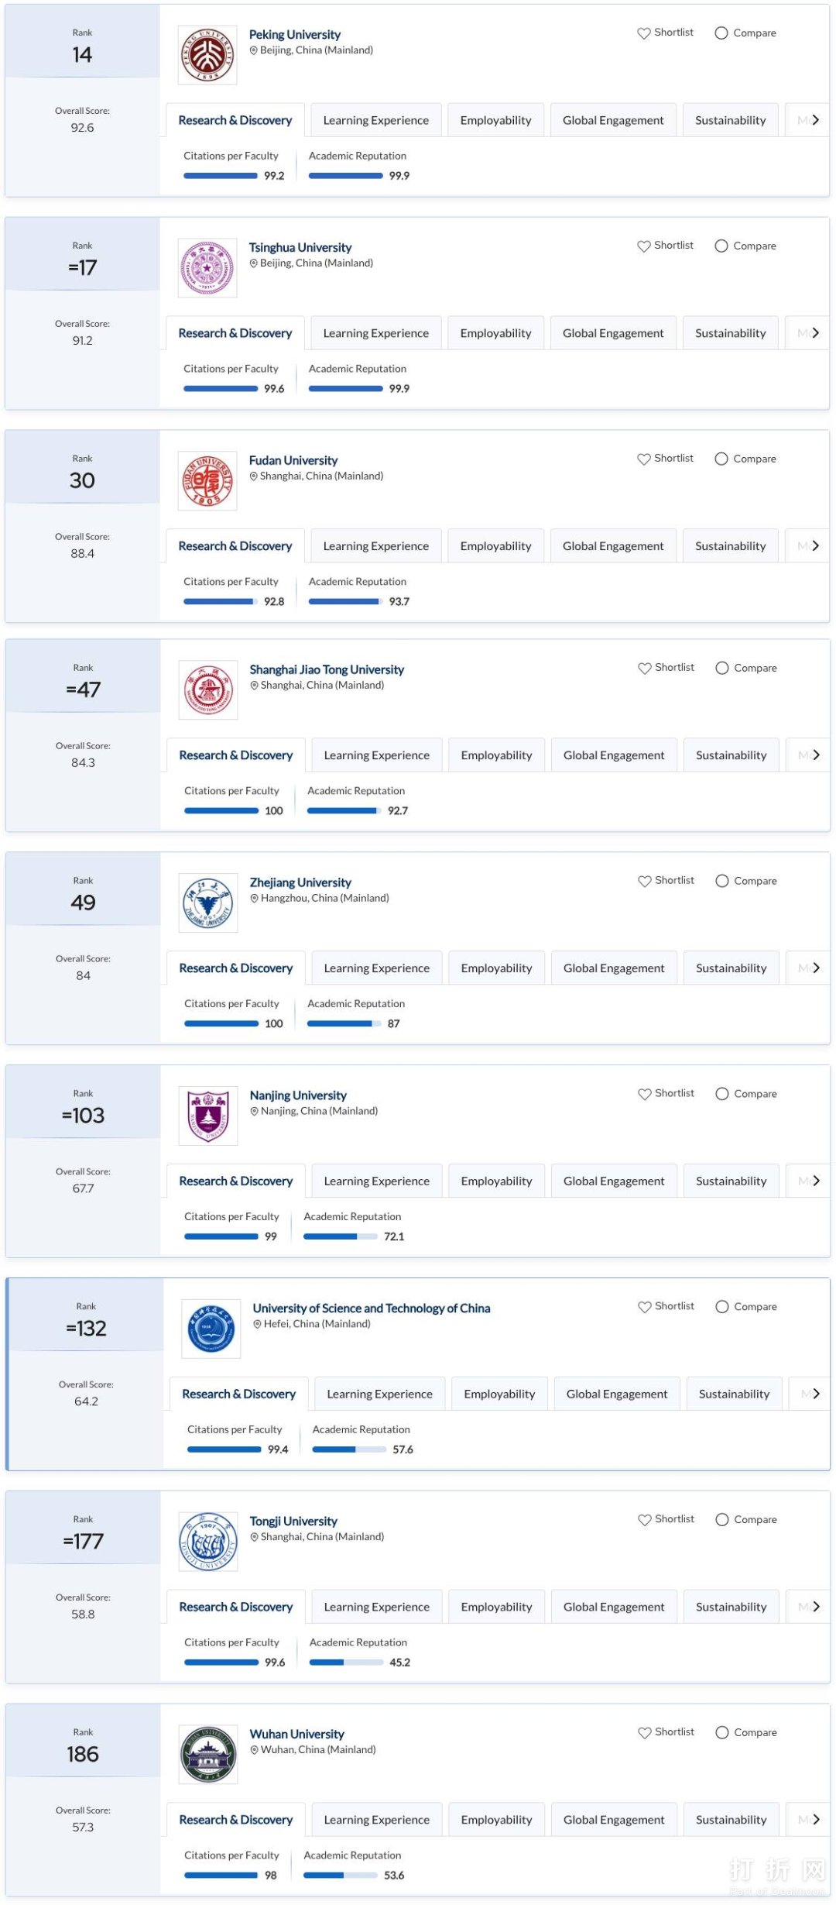Click the Nanjing University logo
Screen dimensions: 836x1905
[208, 1116]
